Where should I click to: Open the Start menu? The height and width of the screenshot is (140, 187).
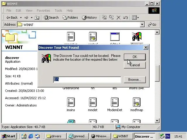click(8, 136)
